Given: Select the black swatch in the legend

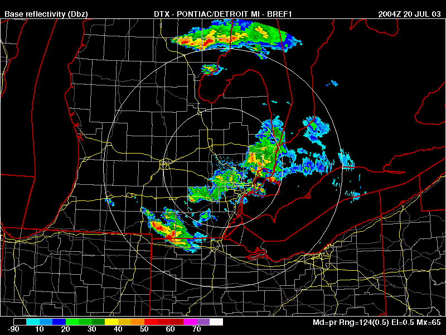Looking at the screenshot, I should [x=20, y=322].
